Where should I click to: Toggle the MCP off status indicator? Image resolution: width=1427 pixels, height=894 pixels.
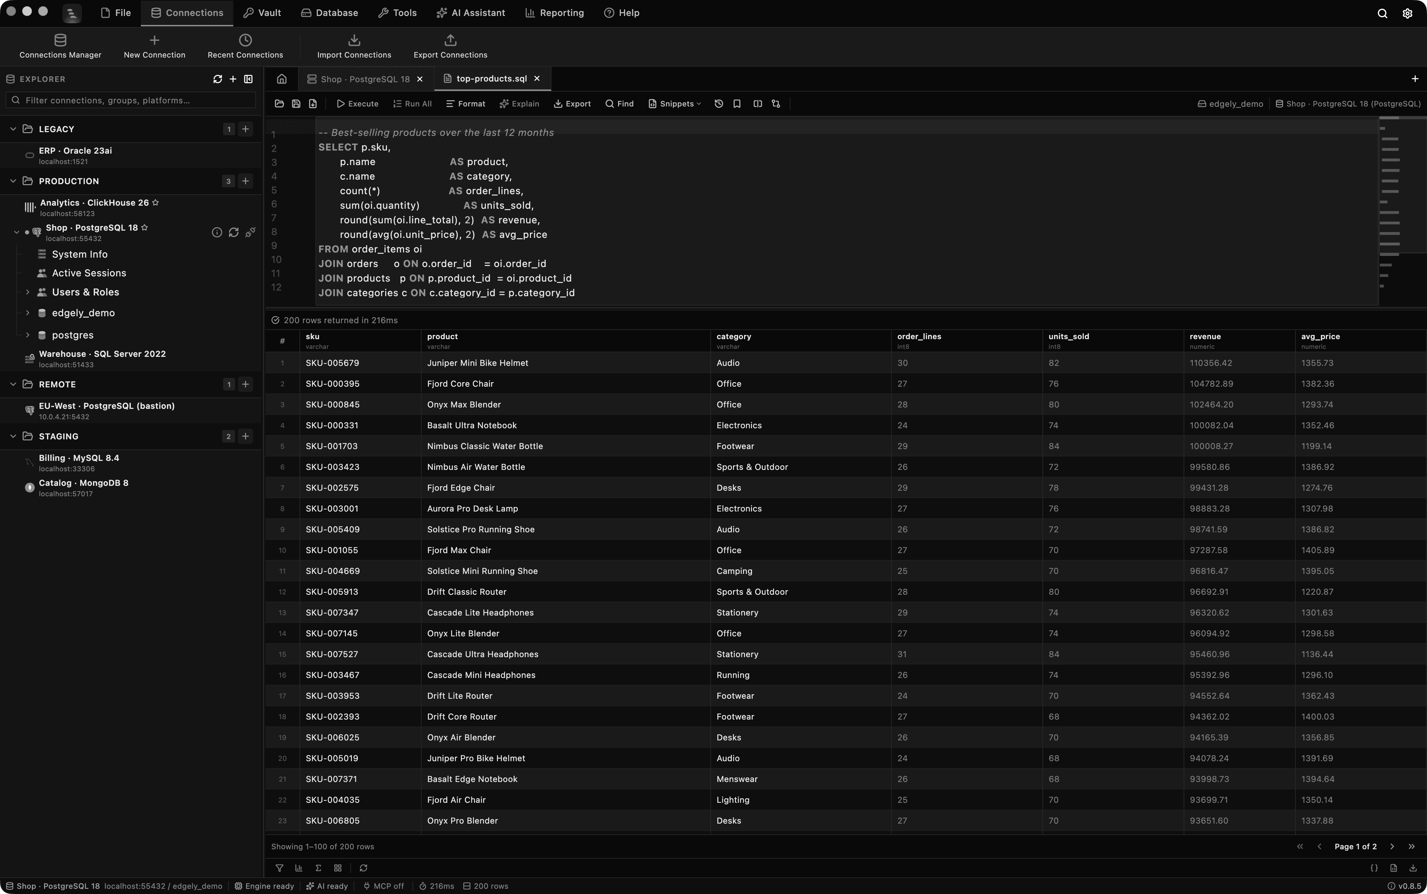click(x=383, y=886)
